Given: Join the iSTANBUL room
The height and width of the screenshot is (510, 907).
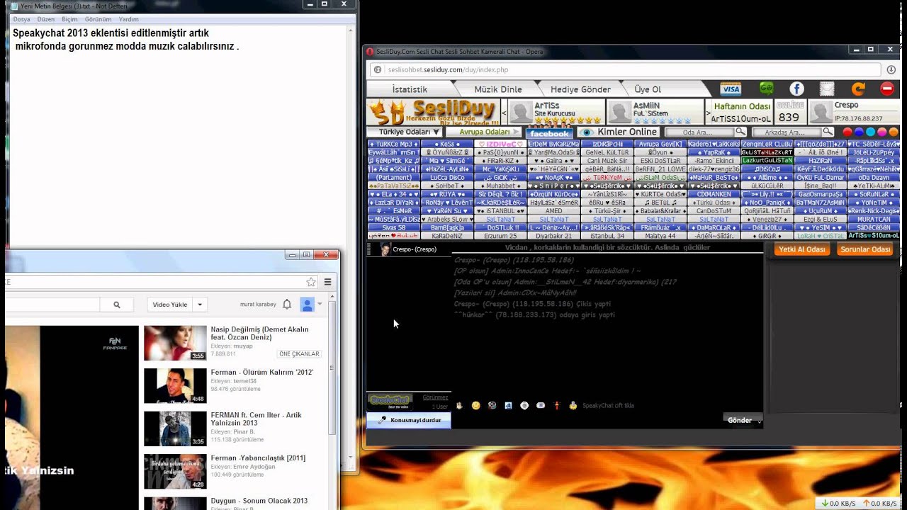Looking at the screenshot, I should [x=500, y=211].
